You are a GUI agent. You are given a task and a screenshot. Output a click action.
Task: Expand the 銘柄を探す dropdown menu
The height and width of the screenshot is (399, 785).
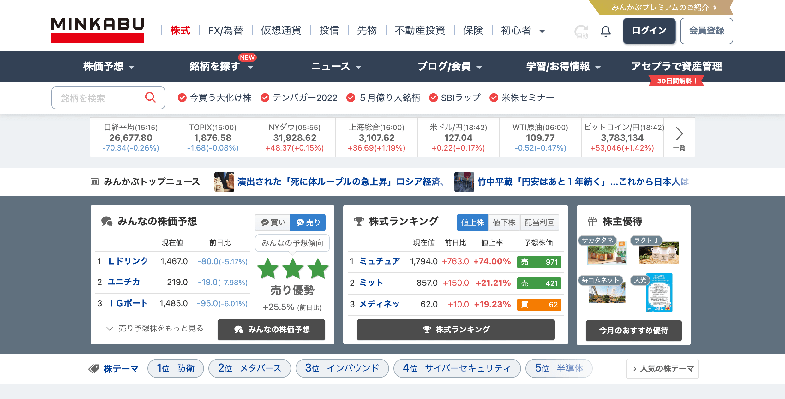(x=221, y=66)
